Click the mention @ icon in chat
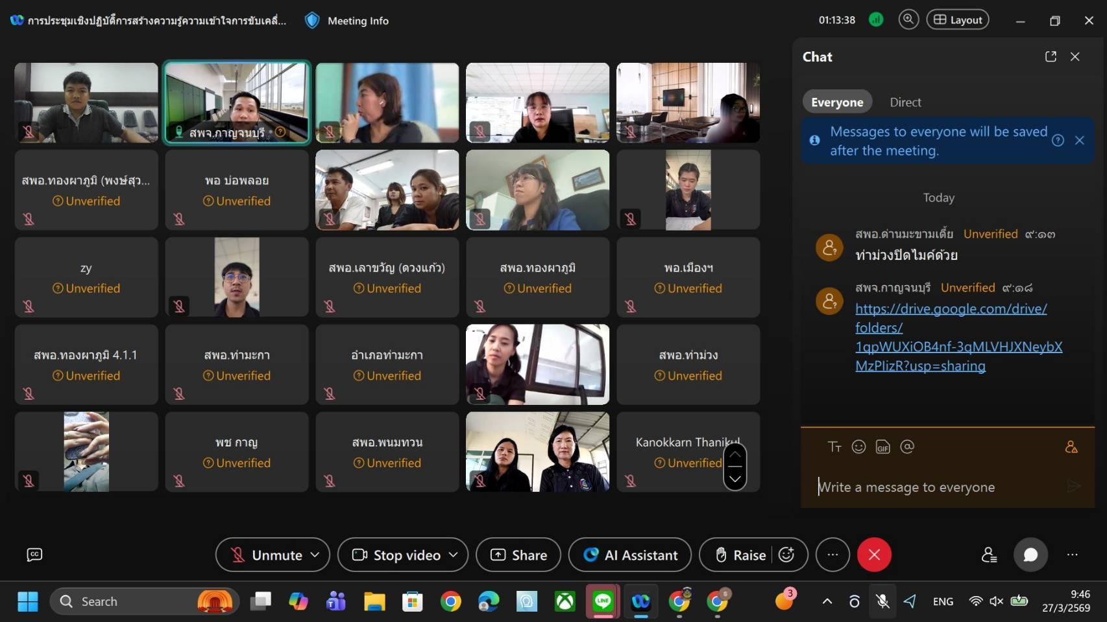Viewport: 1107px width, 622px height. (907, 446)
